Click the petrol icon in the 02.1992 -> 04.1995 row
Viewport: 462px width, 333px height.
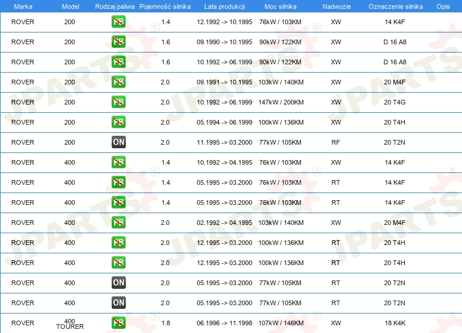click(x=118, y=222)
